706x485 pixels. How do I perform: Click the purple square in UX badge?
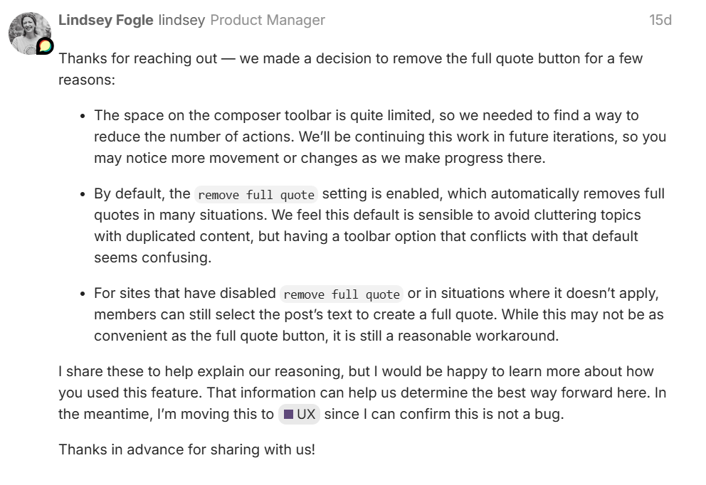pos(288,415)
